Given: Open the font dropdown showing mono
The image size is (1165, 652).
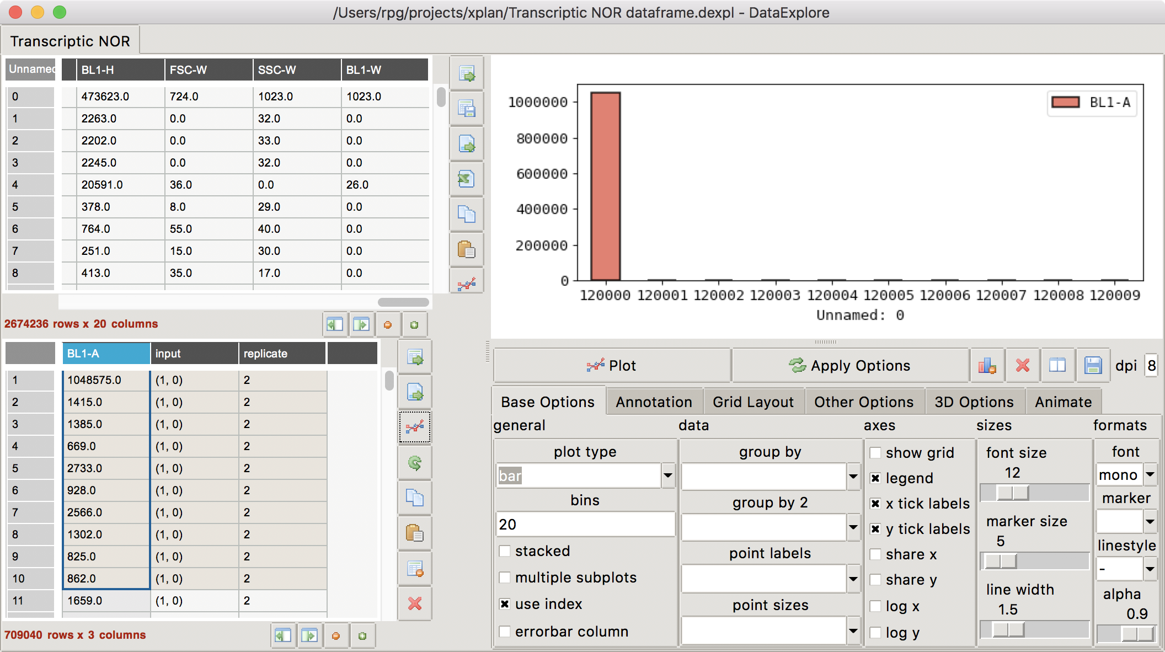Looking at the screenshot, I should tap(1150, 474).
